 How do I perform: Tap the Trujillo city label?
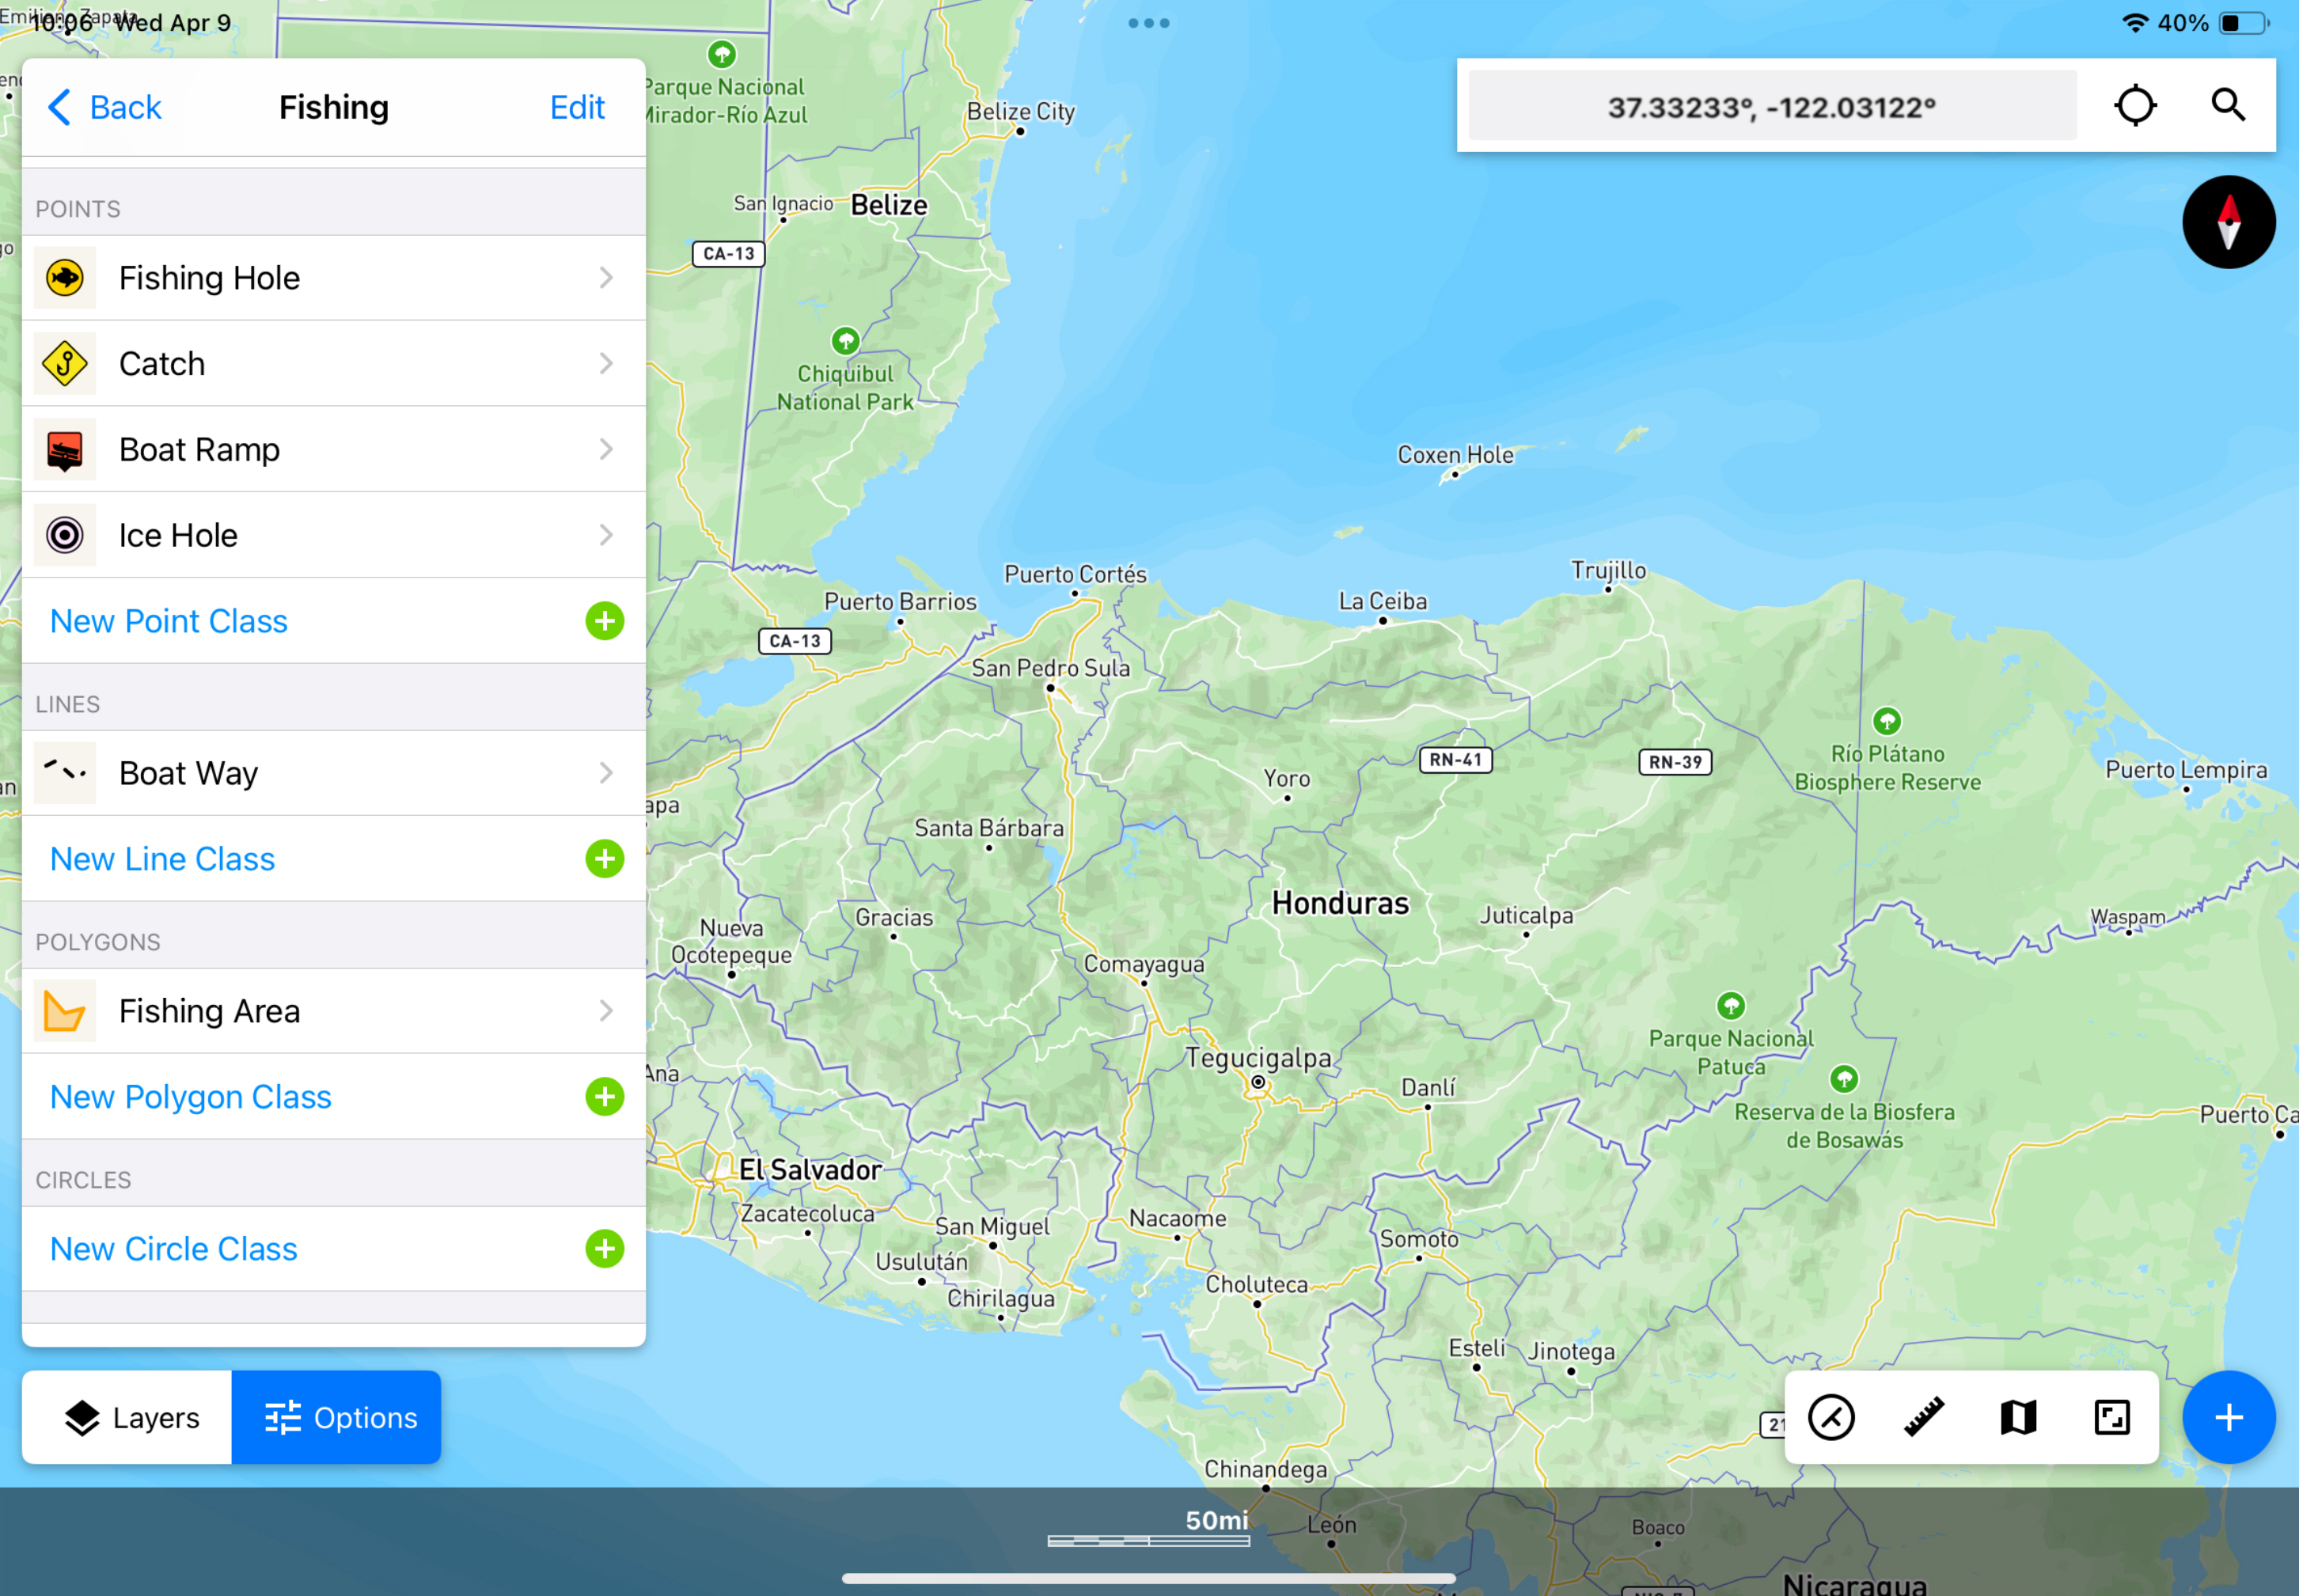(x=1608, y=570)
